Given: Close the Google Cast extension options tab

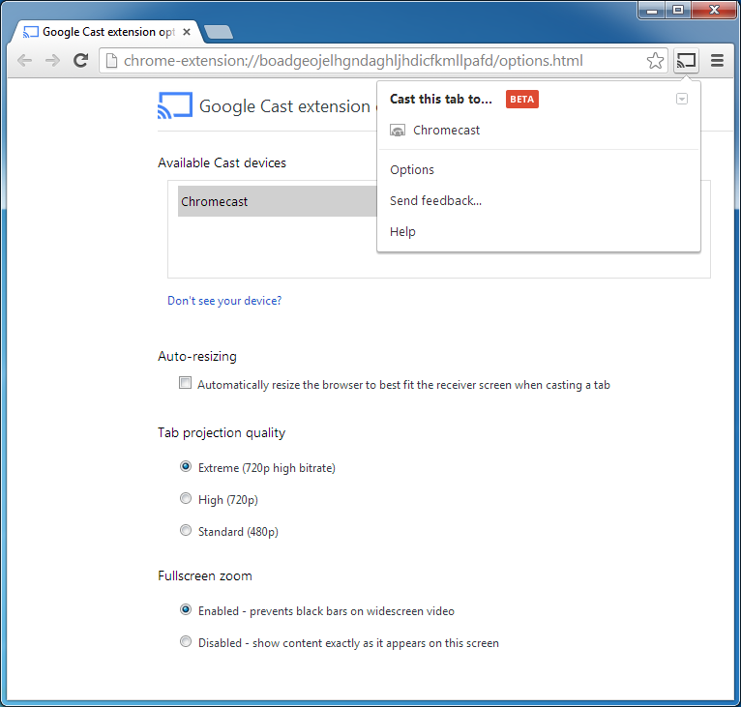Looking at the screenshot, I should point(187,32).
